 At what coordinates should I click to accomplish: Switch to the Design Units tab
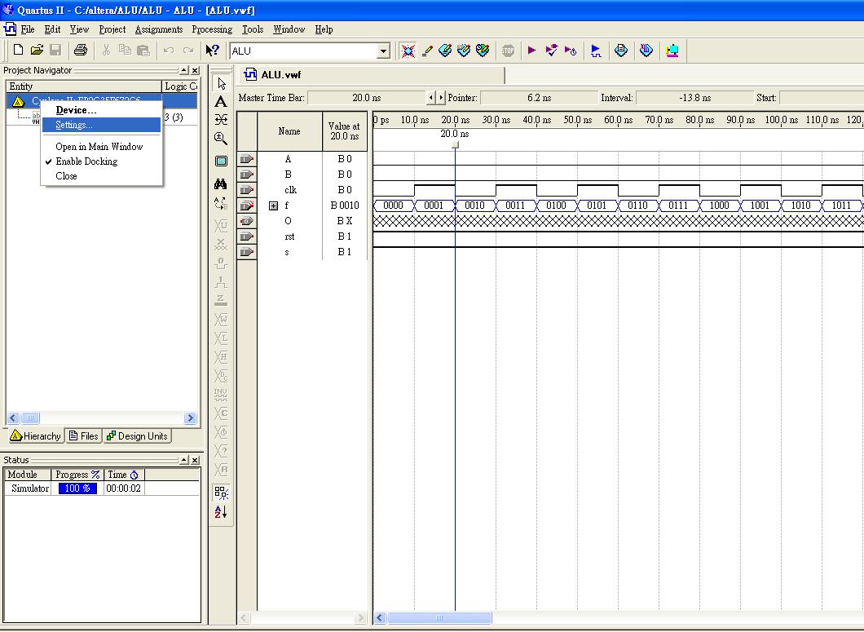pos(137,436)
